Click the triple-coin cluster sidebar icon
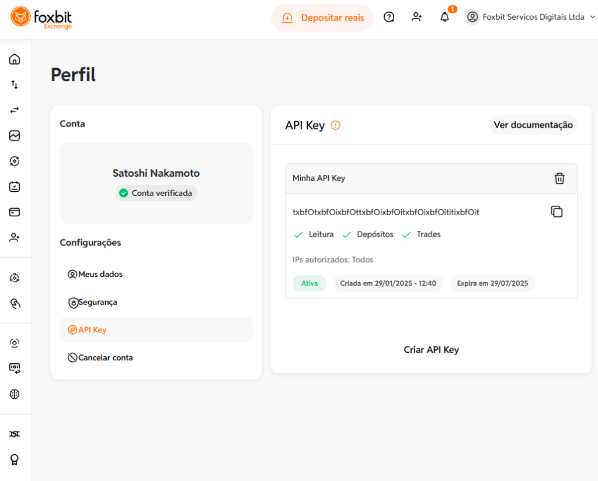 (x=15, y=278)
